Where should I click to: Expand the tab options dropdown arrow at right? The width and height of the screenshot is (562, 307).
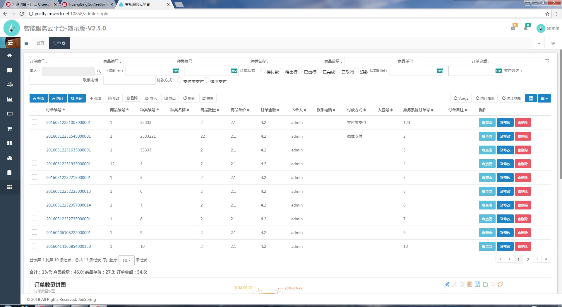[539, 43]
